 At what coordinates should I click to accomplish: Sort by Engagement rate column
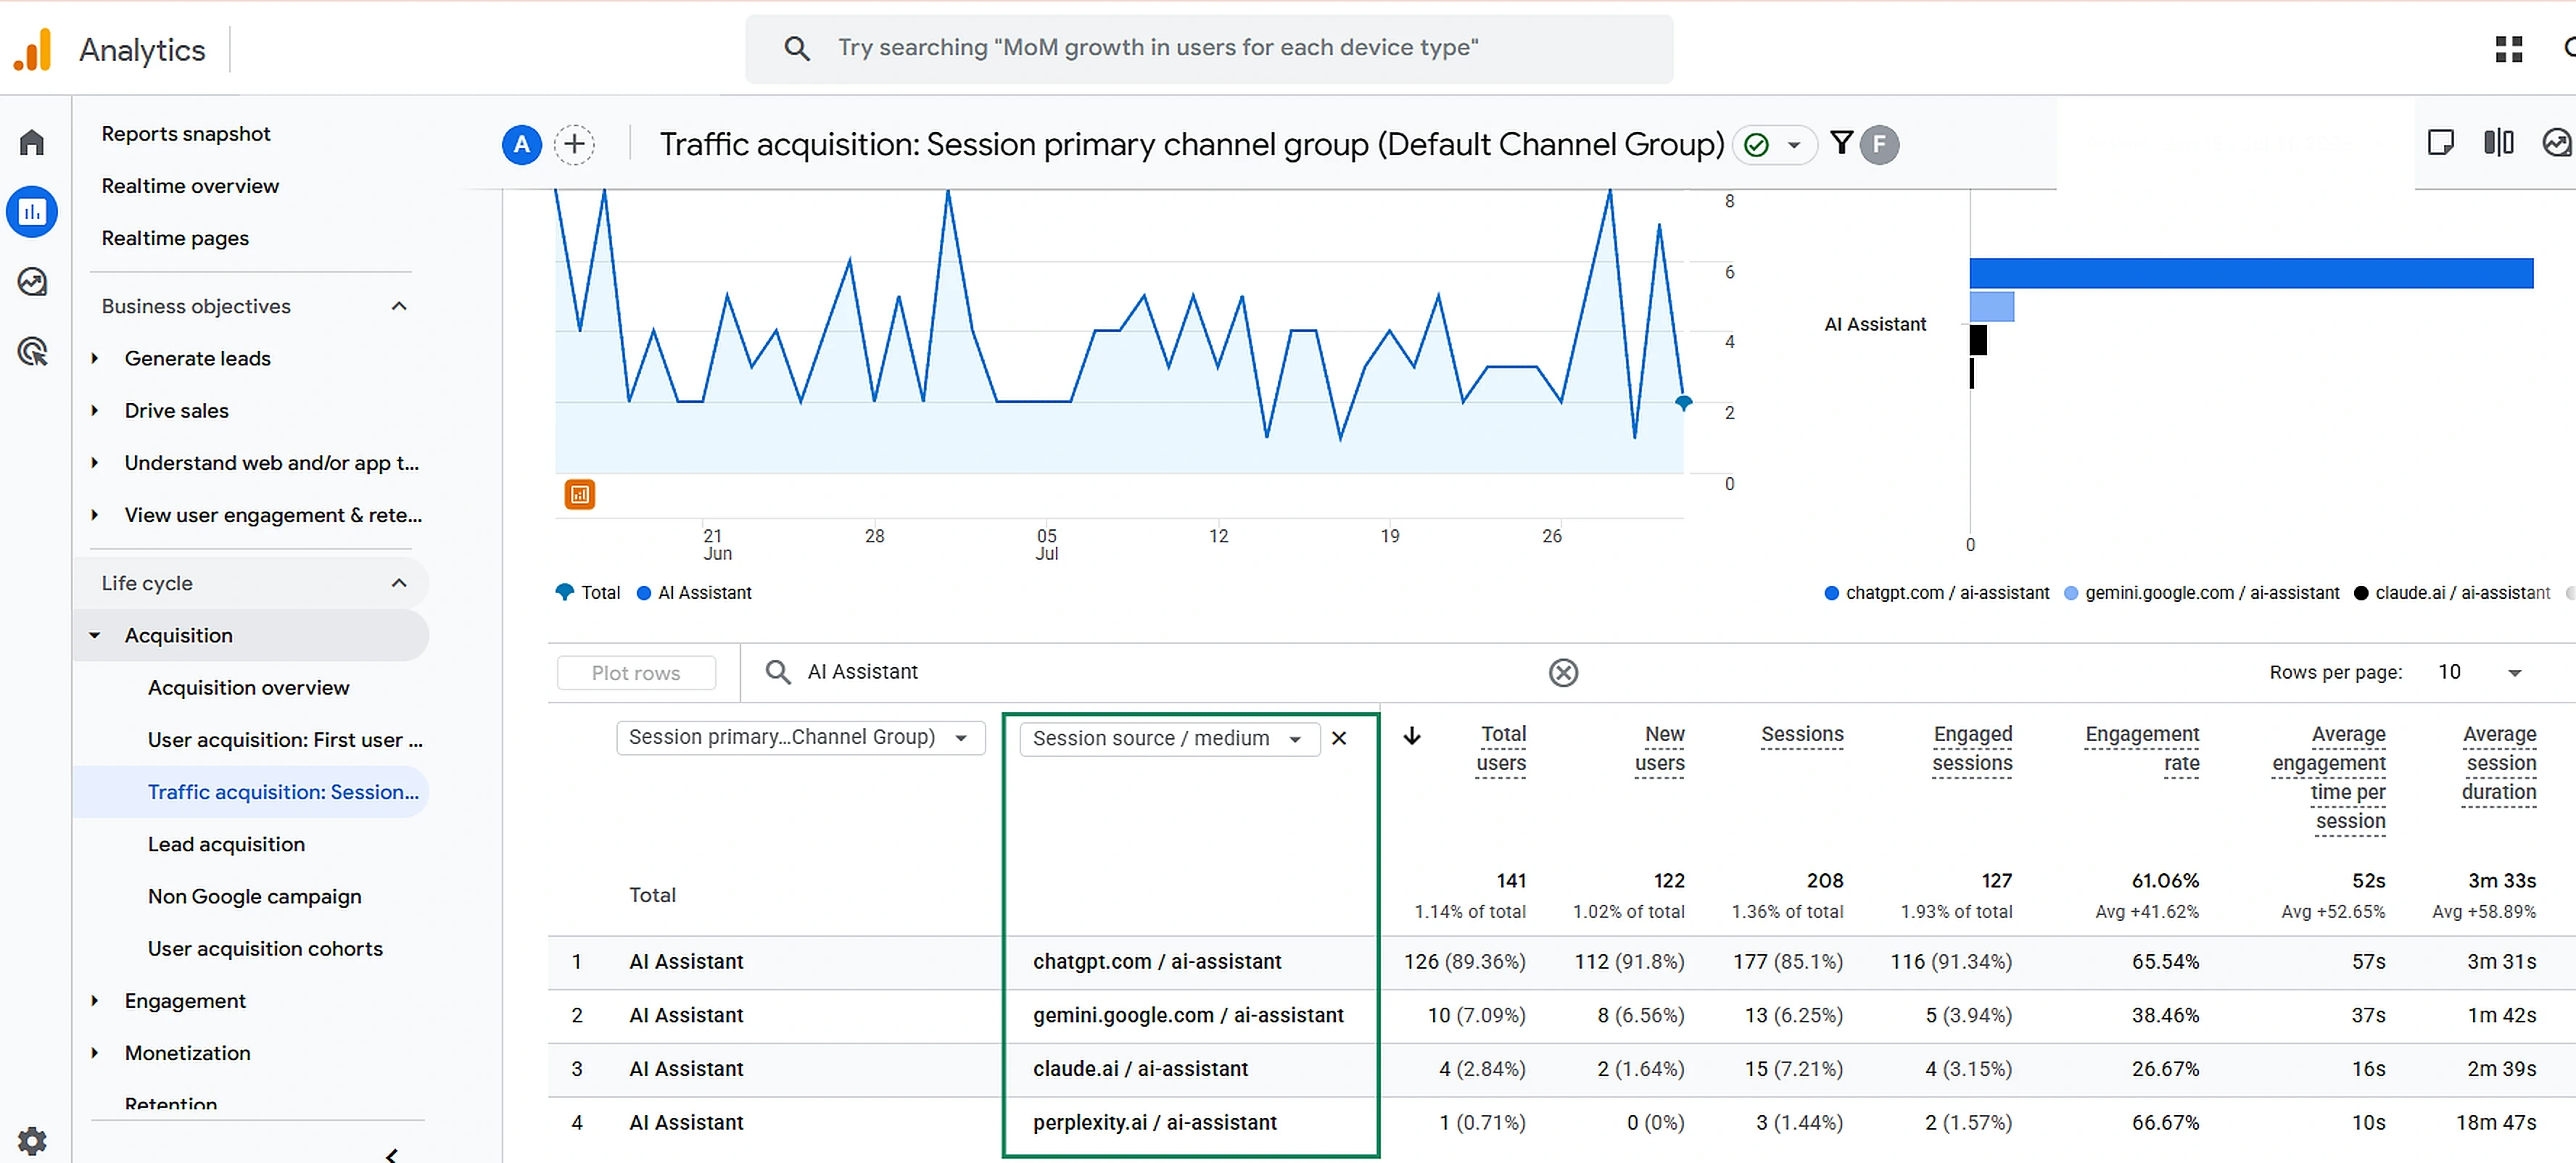(2141, 748)
